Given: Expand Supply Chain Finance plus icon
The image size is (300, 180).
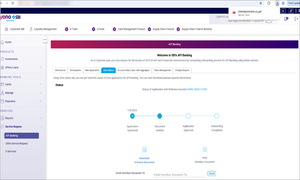Looking at the screenshot, I should pyautogui.click(x=149, y=29).
